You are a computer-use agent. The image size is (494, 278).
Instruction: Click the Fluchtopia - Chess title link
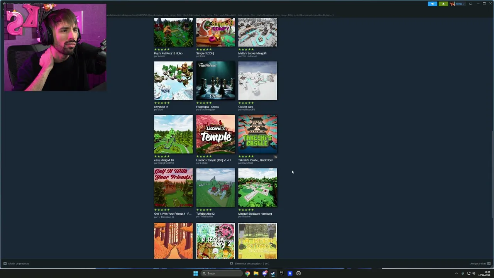tap(207, 107)
